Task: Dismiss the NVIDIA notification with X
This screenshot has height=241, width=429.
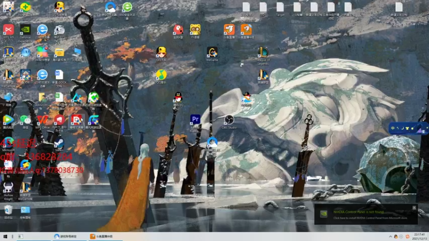Action: click(x=414, y=208)
